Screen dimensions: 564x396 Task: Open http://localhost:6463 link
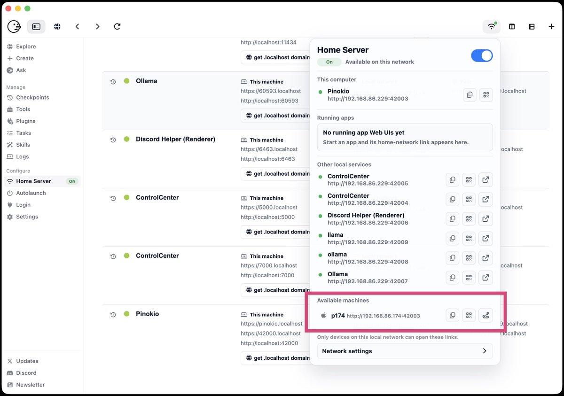(x=268, y=159)
